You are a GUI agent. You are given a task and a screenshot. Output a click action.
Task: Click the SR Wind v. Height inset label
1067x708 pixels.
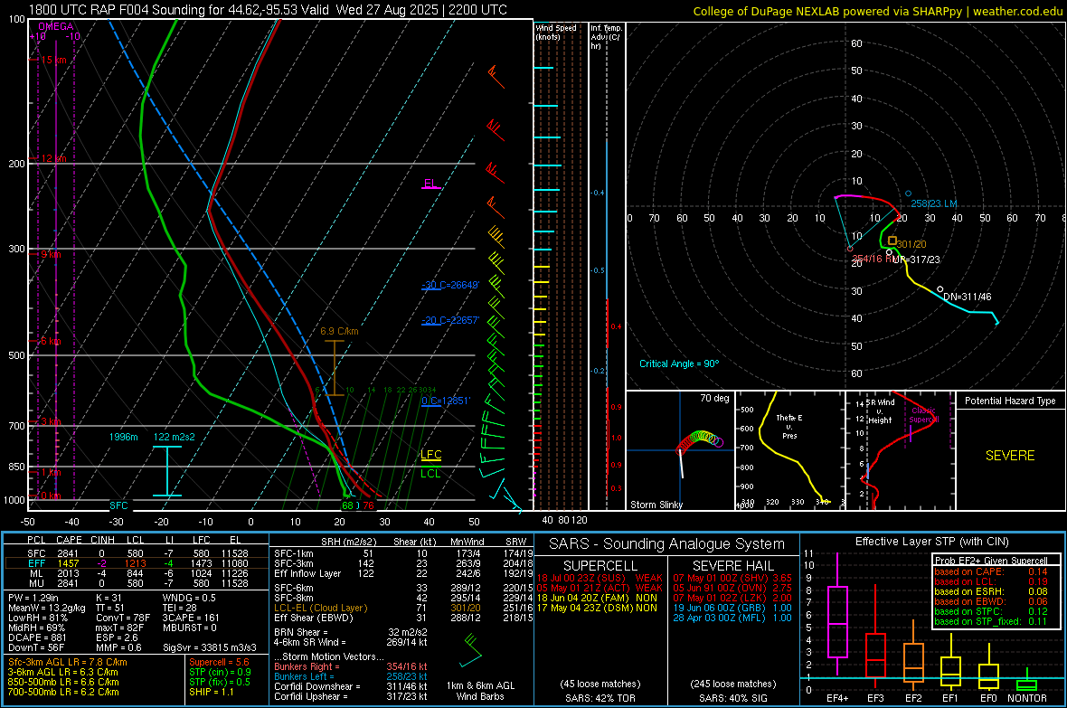(x=880, y=411)
